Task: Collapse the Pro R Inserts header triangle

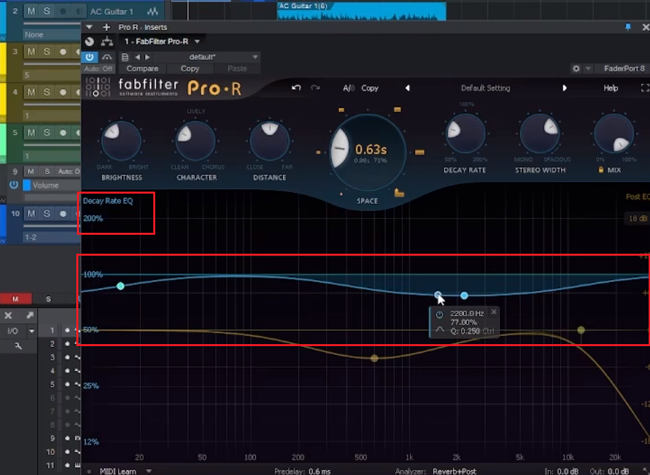Action: [89, 28]
